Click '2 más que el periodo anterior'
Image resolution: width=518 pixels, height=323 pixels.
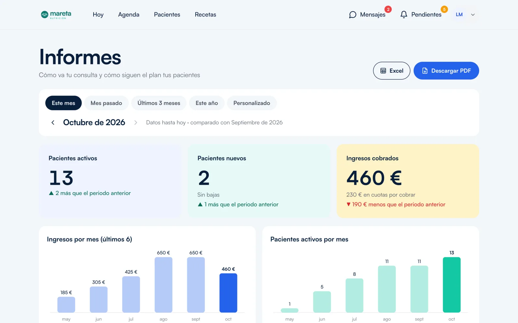tap(90, 193)
